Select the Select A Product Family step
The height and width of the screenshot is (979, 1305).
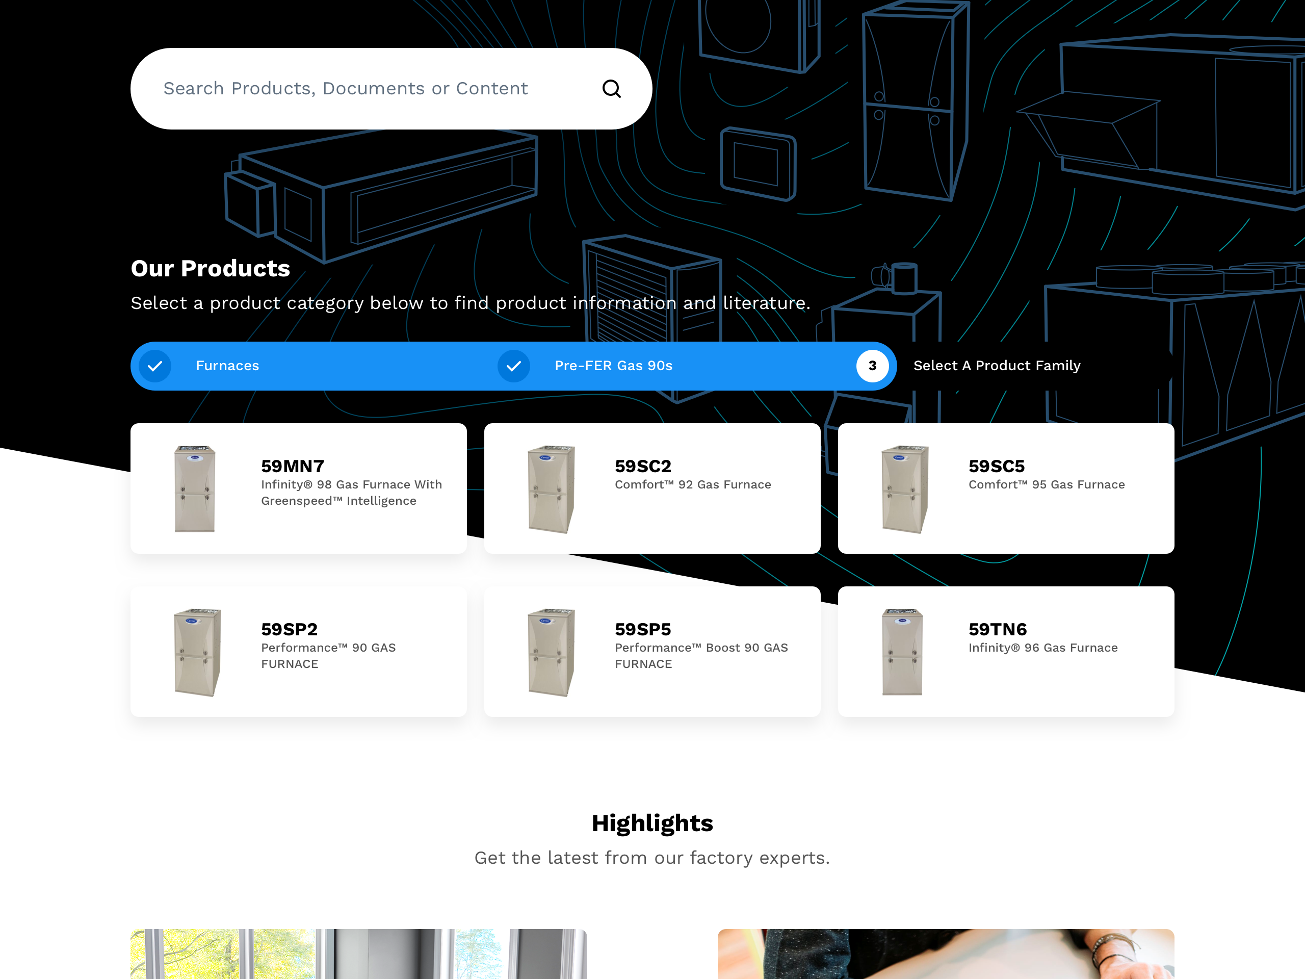(997, 366)
